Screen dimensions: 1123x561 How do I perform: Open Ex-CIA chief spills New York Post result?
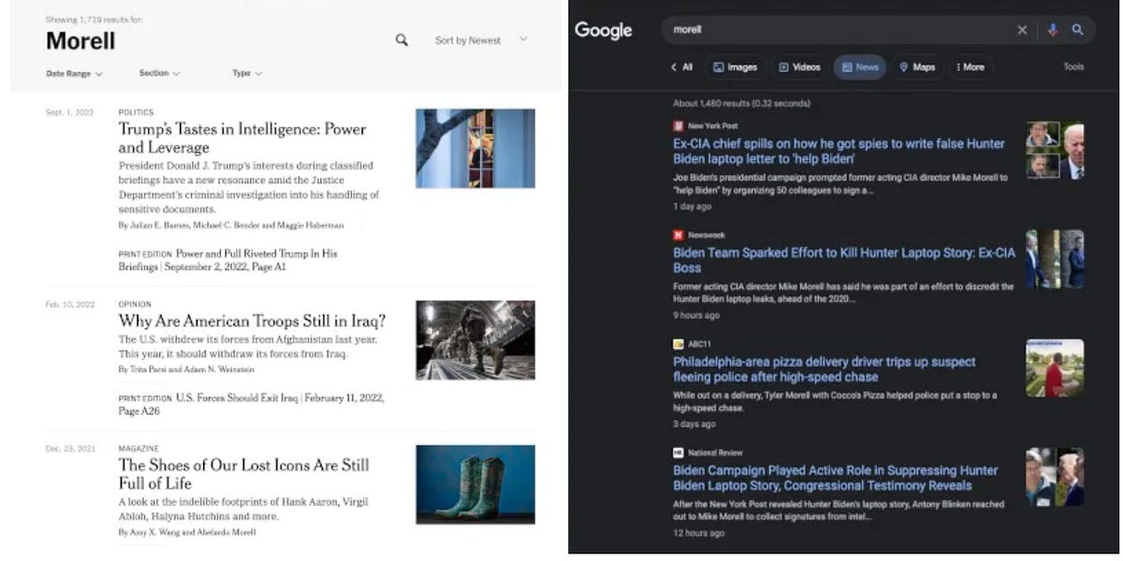839,151
